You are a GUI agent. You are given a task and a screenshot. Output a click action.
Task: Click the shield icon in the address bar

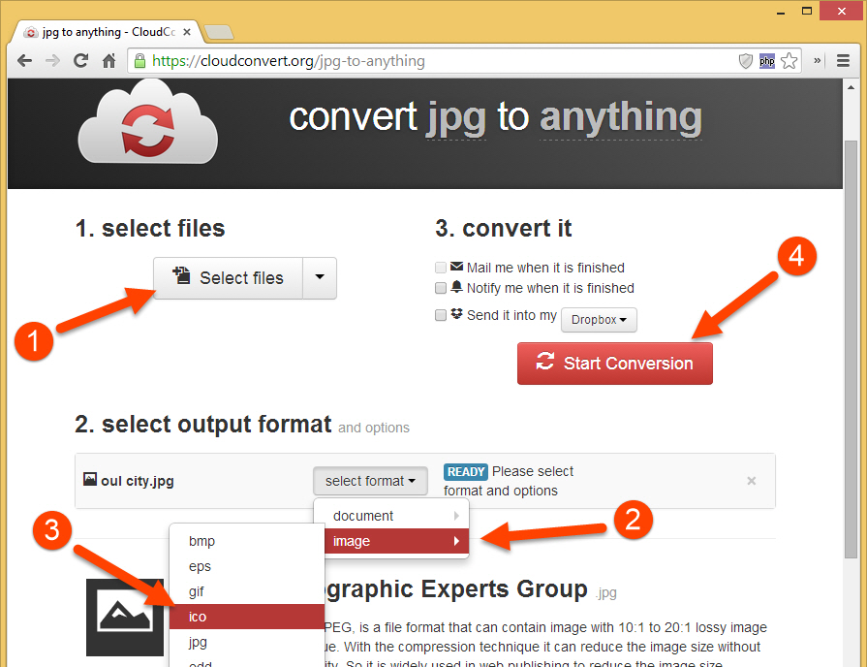[746, 60]
